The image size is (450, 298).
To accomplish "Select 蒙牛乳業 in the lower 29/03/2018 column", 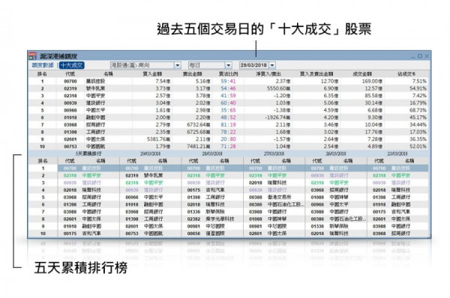I will [x=154, y=175].
